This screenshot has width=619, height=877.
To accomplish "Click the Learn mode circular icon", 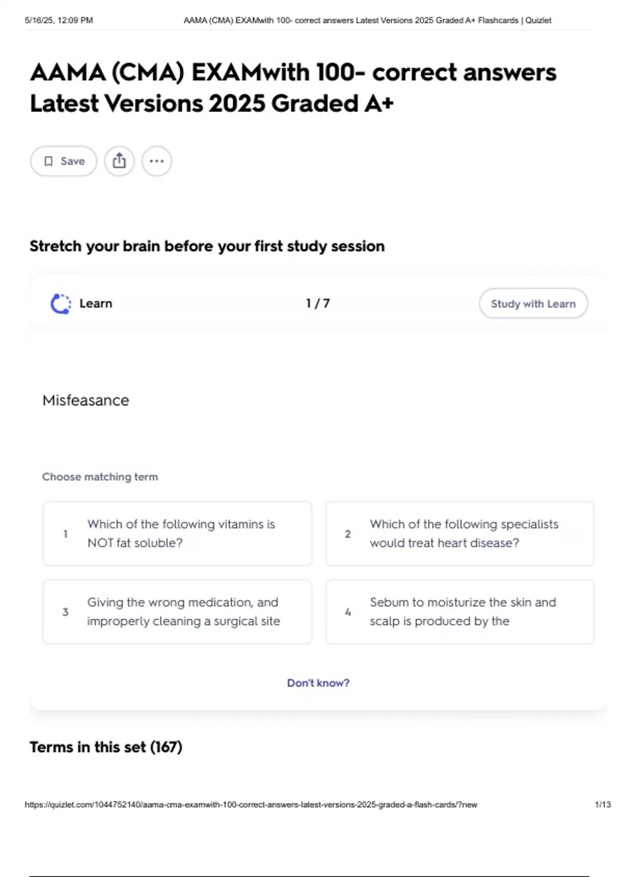I will click(x=61, y=304).
